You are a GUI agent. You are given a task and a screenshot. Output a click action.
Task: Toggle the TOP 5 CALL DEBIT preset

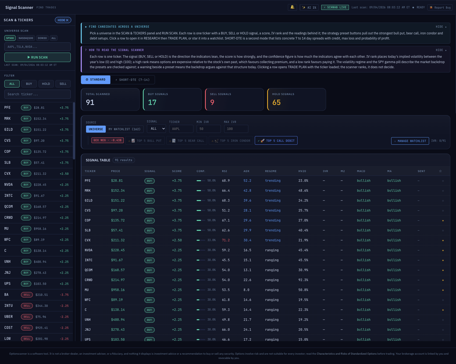pyautogui.click(x=276, y=140)
